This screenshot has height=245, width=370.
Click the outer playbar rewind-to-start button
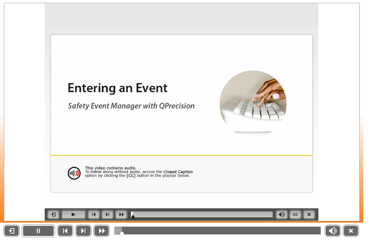65,231
